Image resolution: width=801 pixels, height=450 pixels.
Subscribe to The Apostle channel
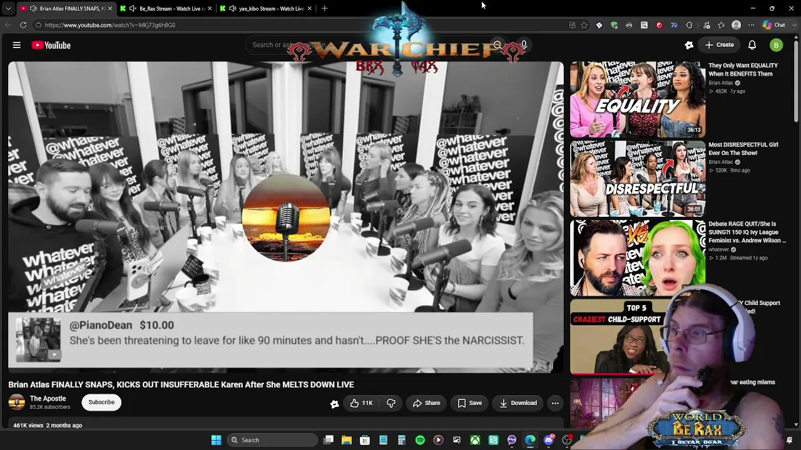click(101, 402)
